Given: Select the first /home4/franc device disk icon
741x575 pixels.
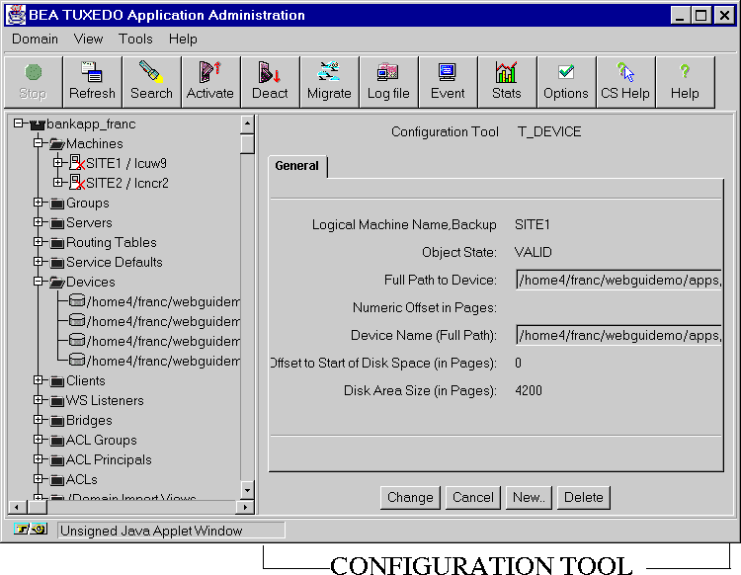Looking at the screenshot, I should (76, 300).
